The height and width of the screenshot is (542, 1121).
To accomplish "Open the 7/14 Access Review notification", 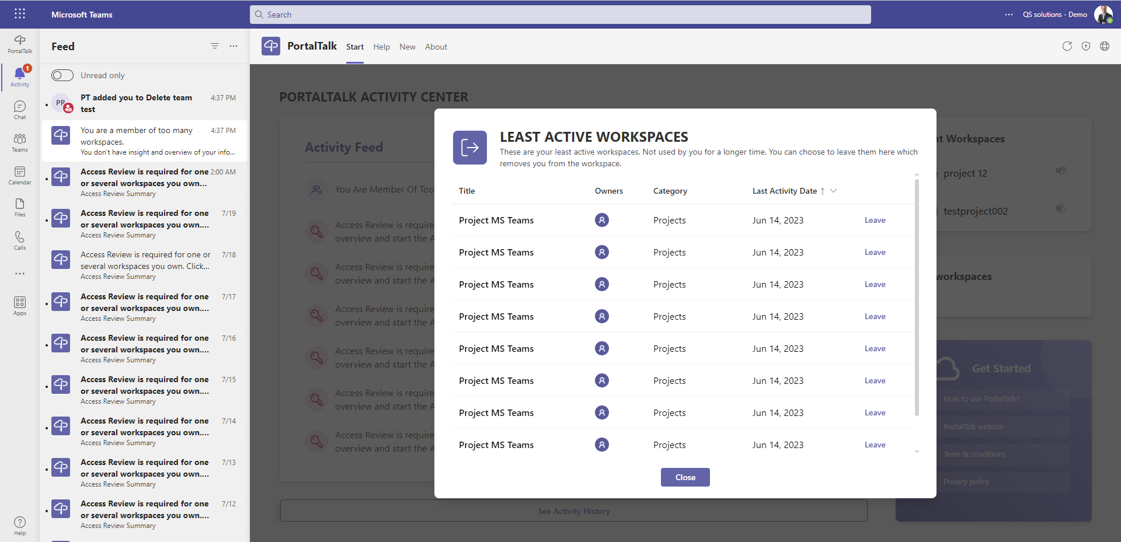I will point(145,431).
